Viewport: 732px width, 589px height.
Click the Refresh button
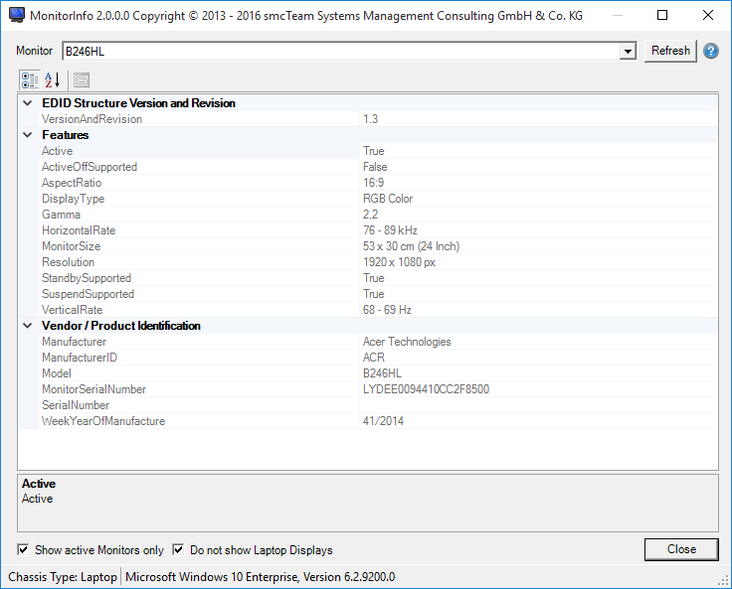click(670, 51)
